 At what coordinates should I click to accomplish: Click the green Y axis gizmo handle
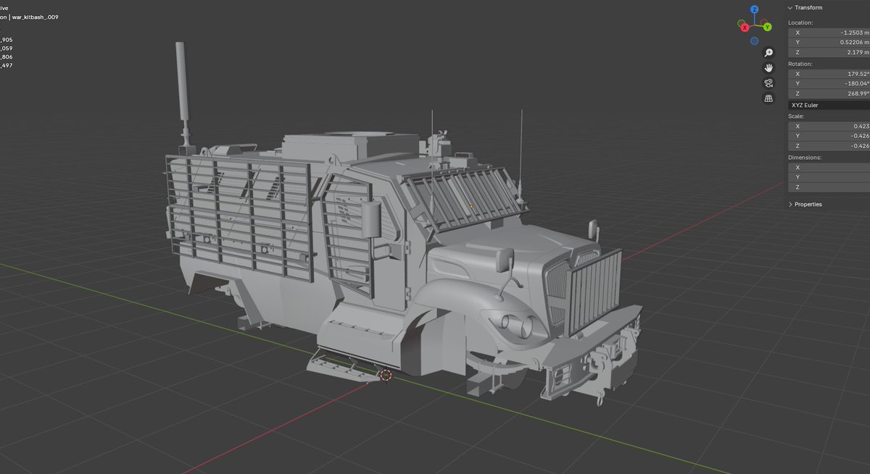(x=767, y=27)
